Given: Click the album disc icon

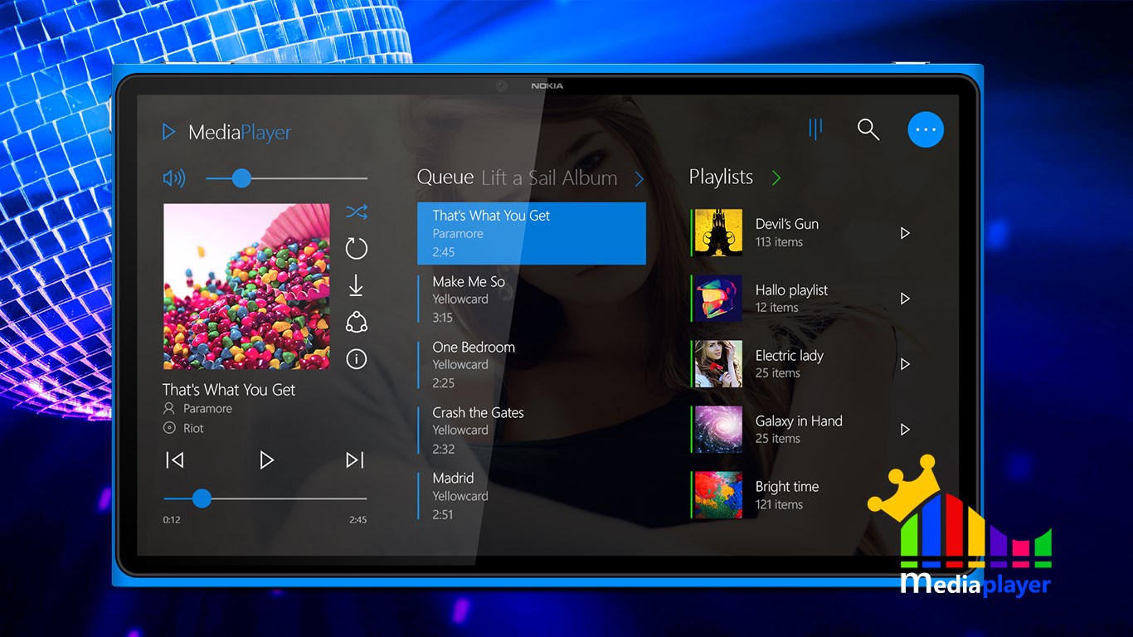Looking at the screenshot, I should (x=169, y=428).
